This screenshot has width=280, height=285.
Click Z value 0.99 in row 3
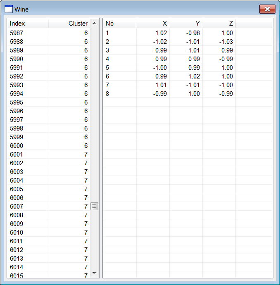[x=227, y=50]
